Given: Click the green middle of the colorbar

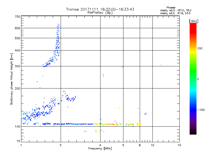Looking at the screenshot, I should pos(193,73).
